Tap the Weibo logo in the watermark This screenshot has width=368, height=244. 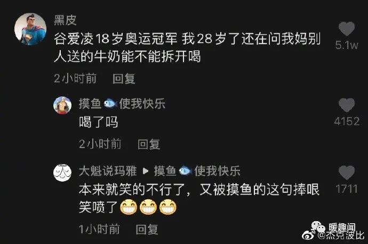(x=309, y=235)
